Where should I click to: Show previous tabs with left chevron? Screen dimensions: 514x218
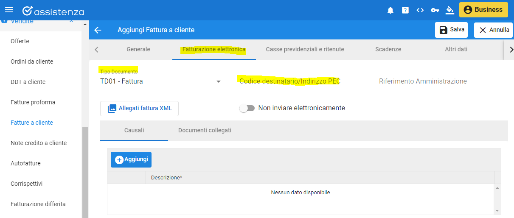[96, 50]
